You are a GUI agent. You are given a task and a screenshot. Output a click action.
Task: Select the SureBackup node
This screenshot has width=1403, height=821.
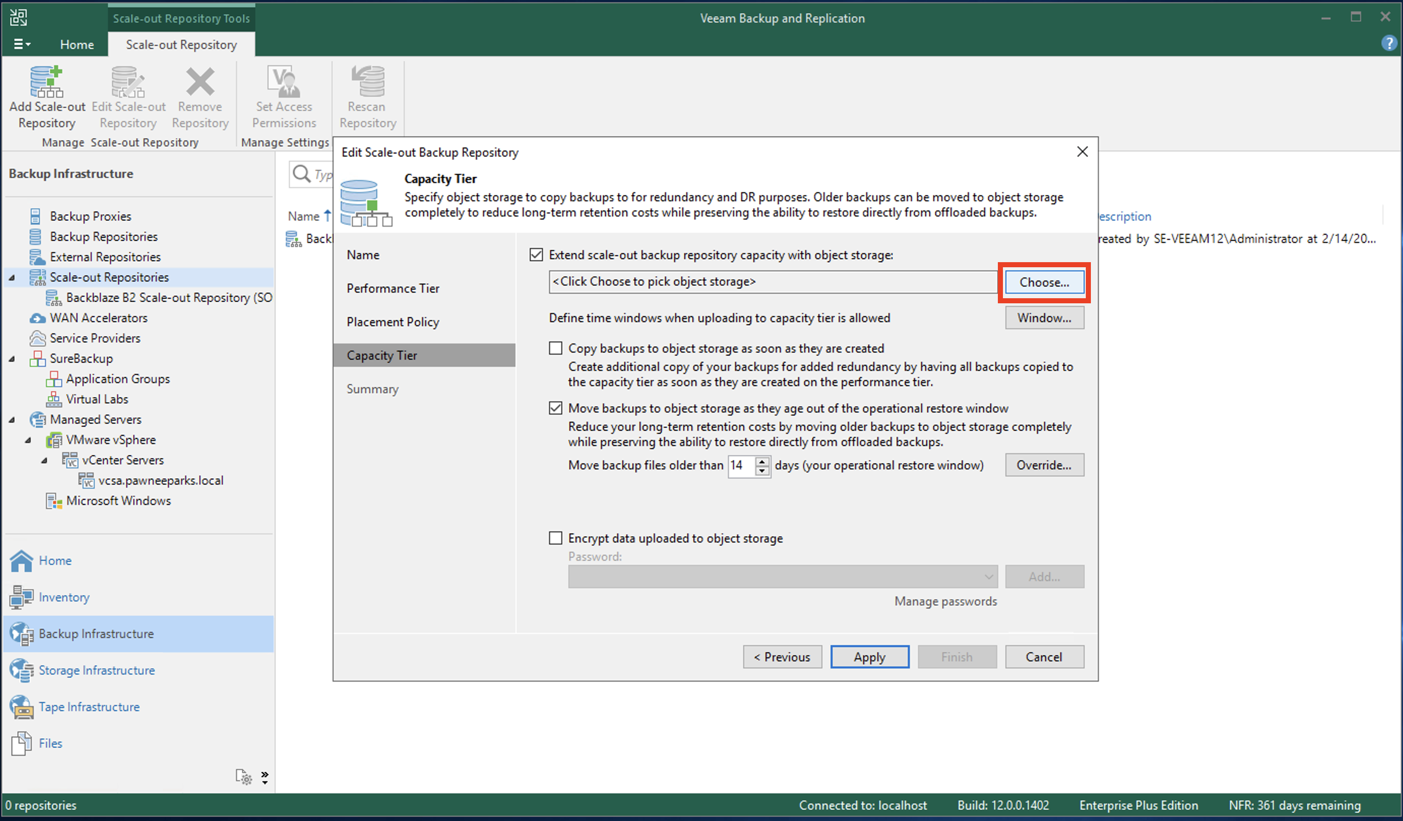[81, 359]
